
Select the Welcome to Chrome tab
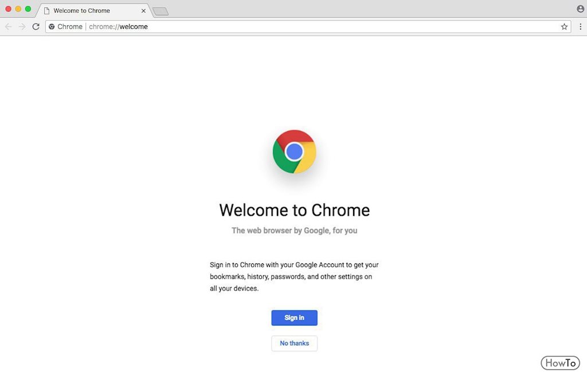(86, 11)
